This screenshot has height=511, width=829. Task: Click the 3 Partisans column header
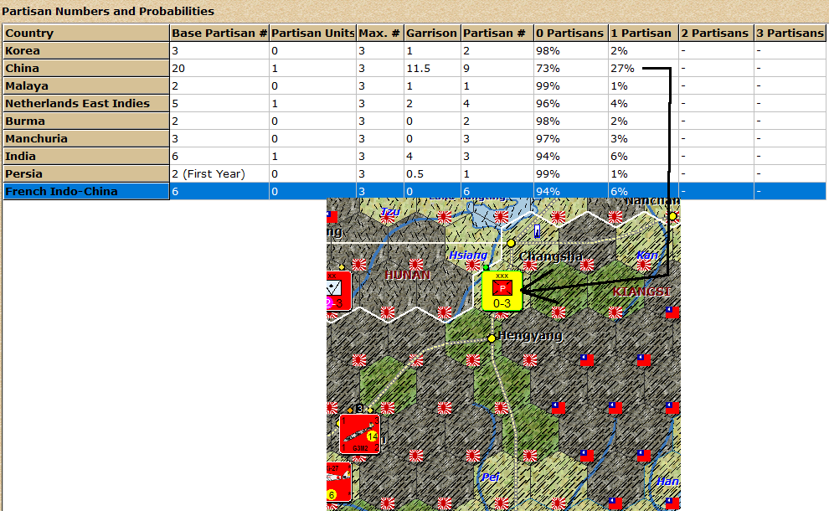click(x=790, y=33)
